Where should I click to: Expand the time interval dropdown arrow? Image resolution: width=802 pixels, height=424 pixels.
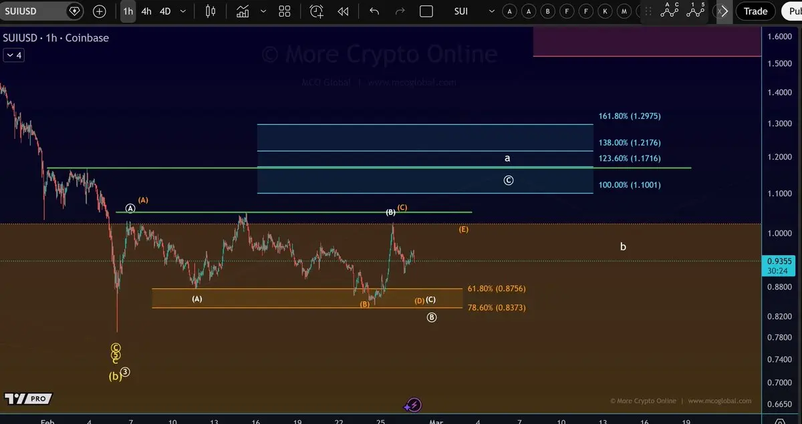point(184,11)
